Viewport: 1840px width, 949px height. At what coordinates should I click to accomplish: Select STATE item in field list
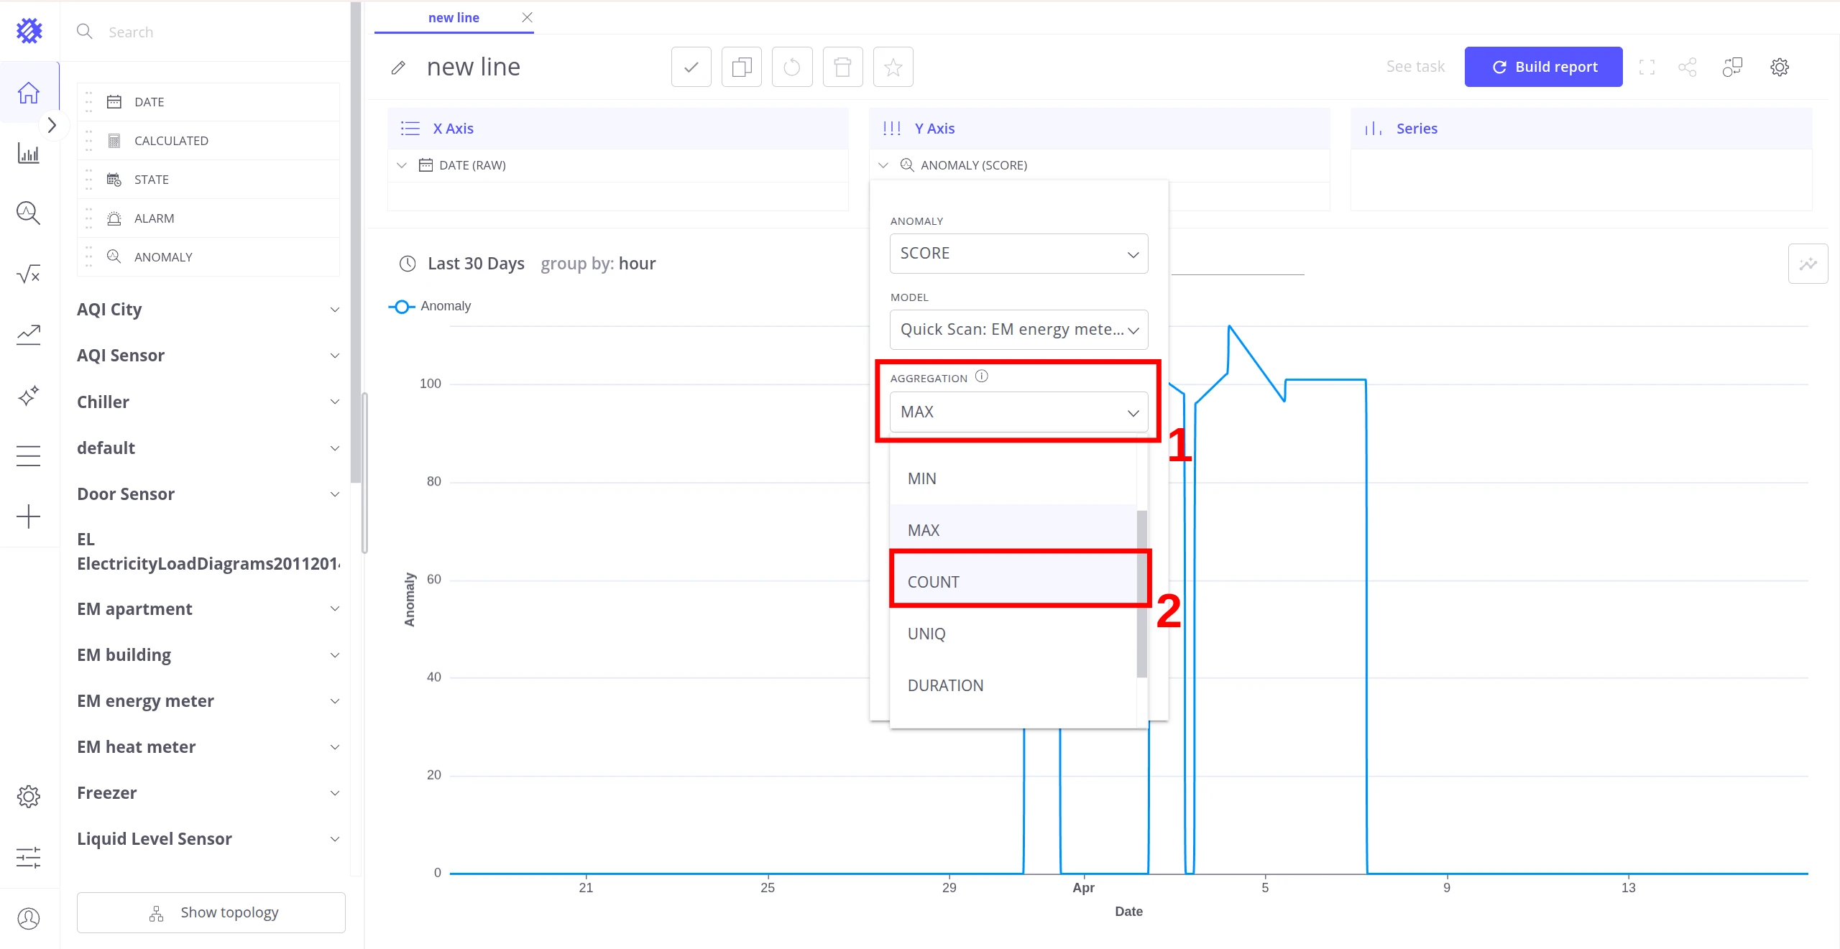[208, 180]
